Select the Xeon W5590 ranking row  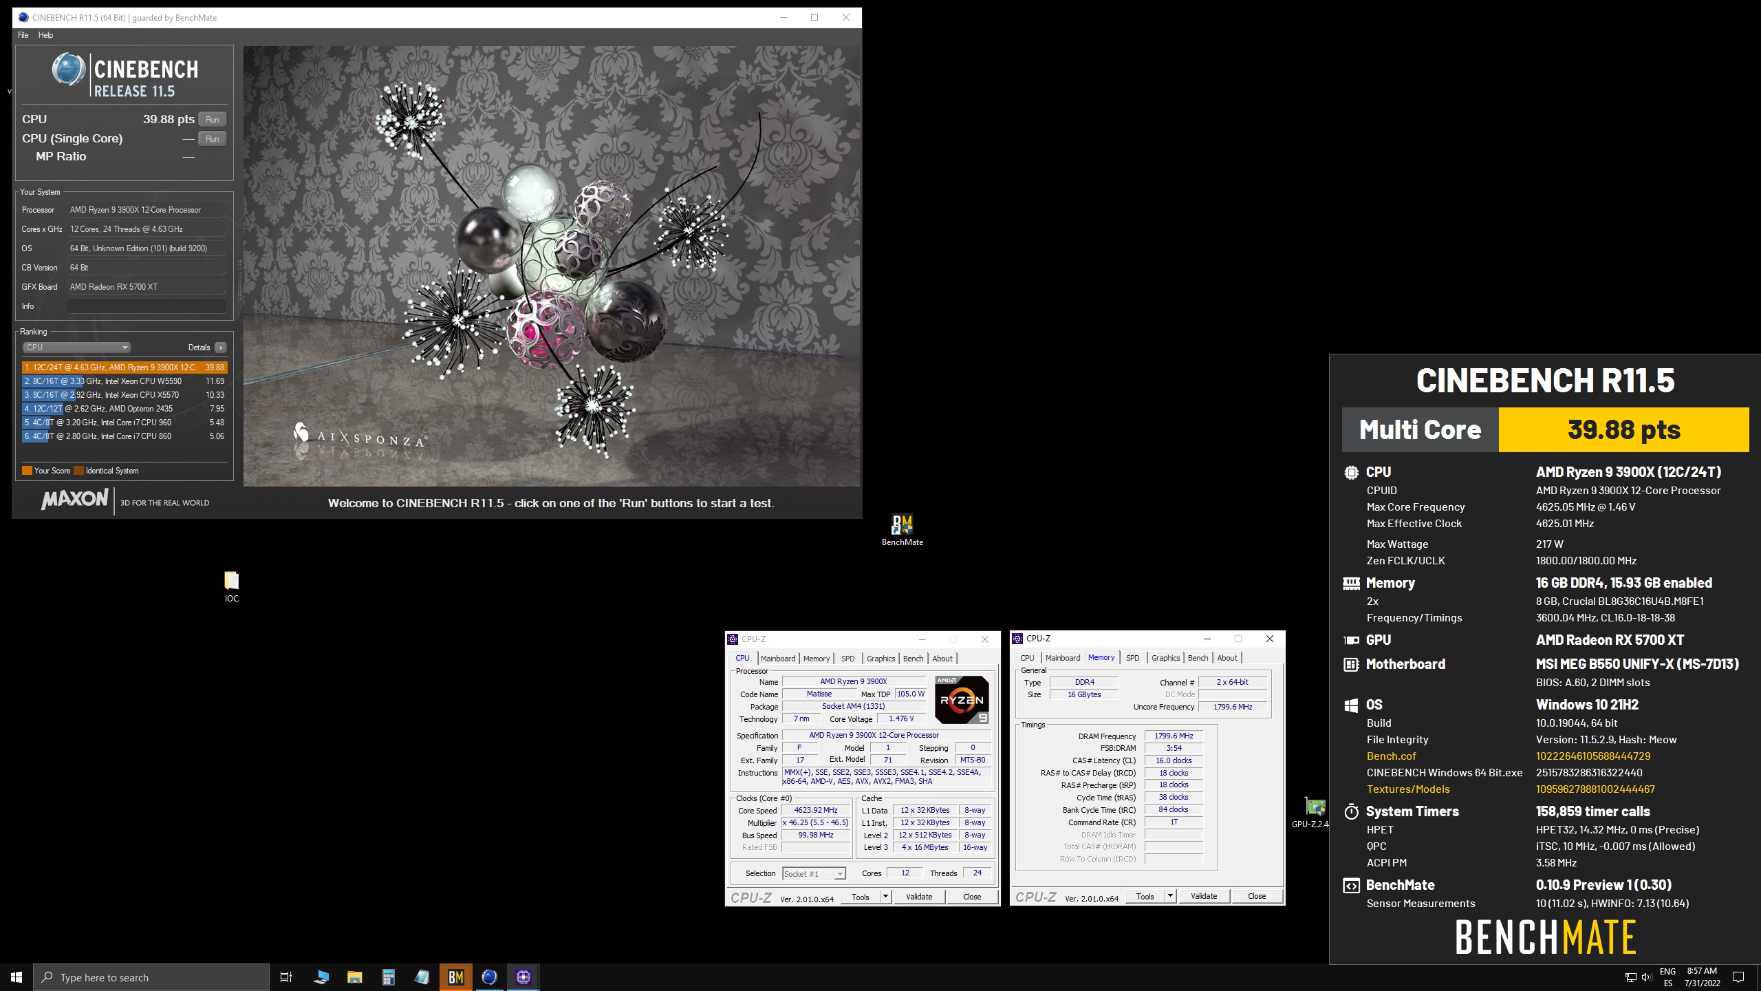125,381
